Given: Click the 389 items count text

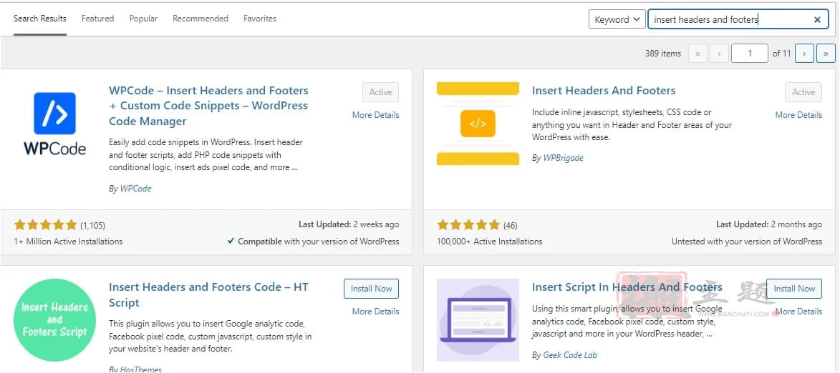Looking at the screenshot, I should (663, 54).
